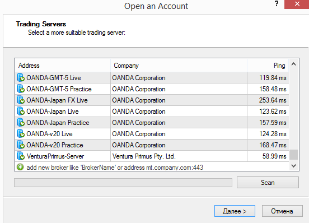Click the server icon beside OANDA-Japan Practice
309x223 pixels.
point(21,123)
